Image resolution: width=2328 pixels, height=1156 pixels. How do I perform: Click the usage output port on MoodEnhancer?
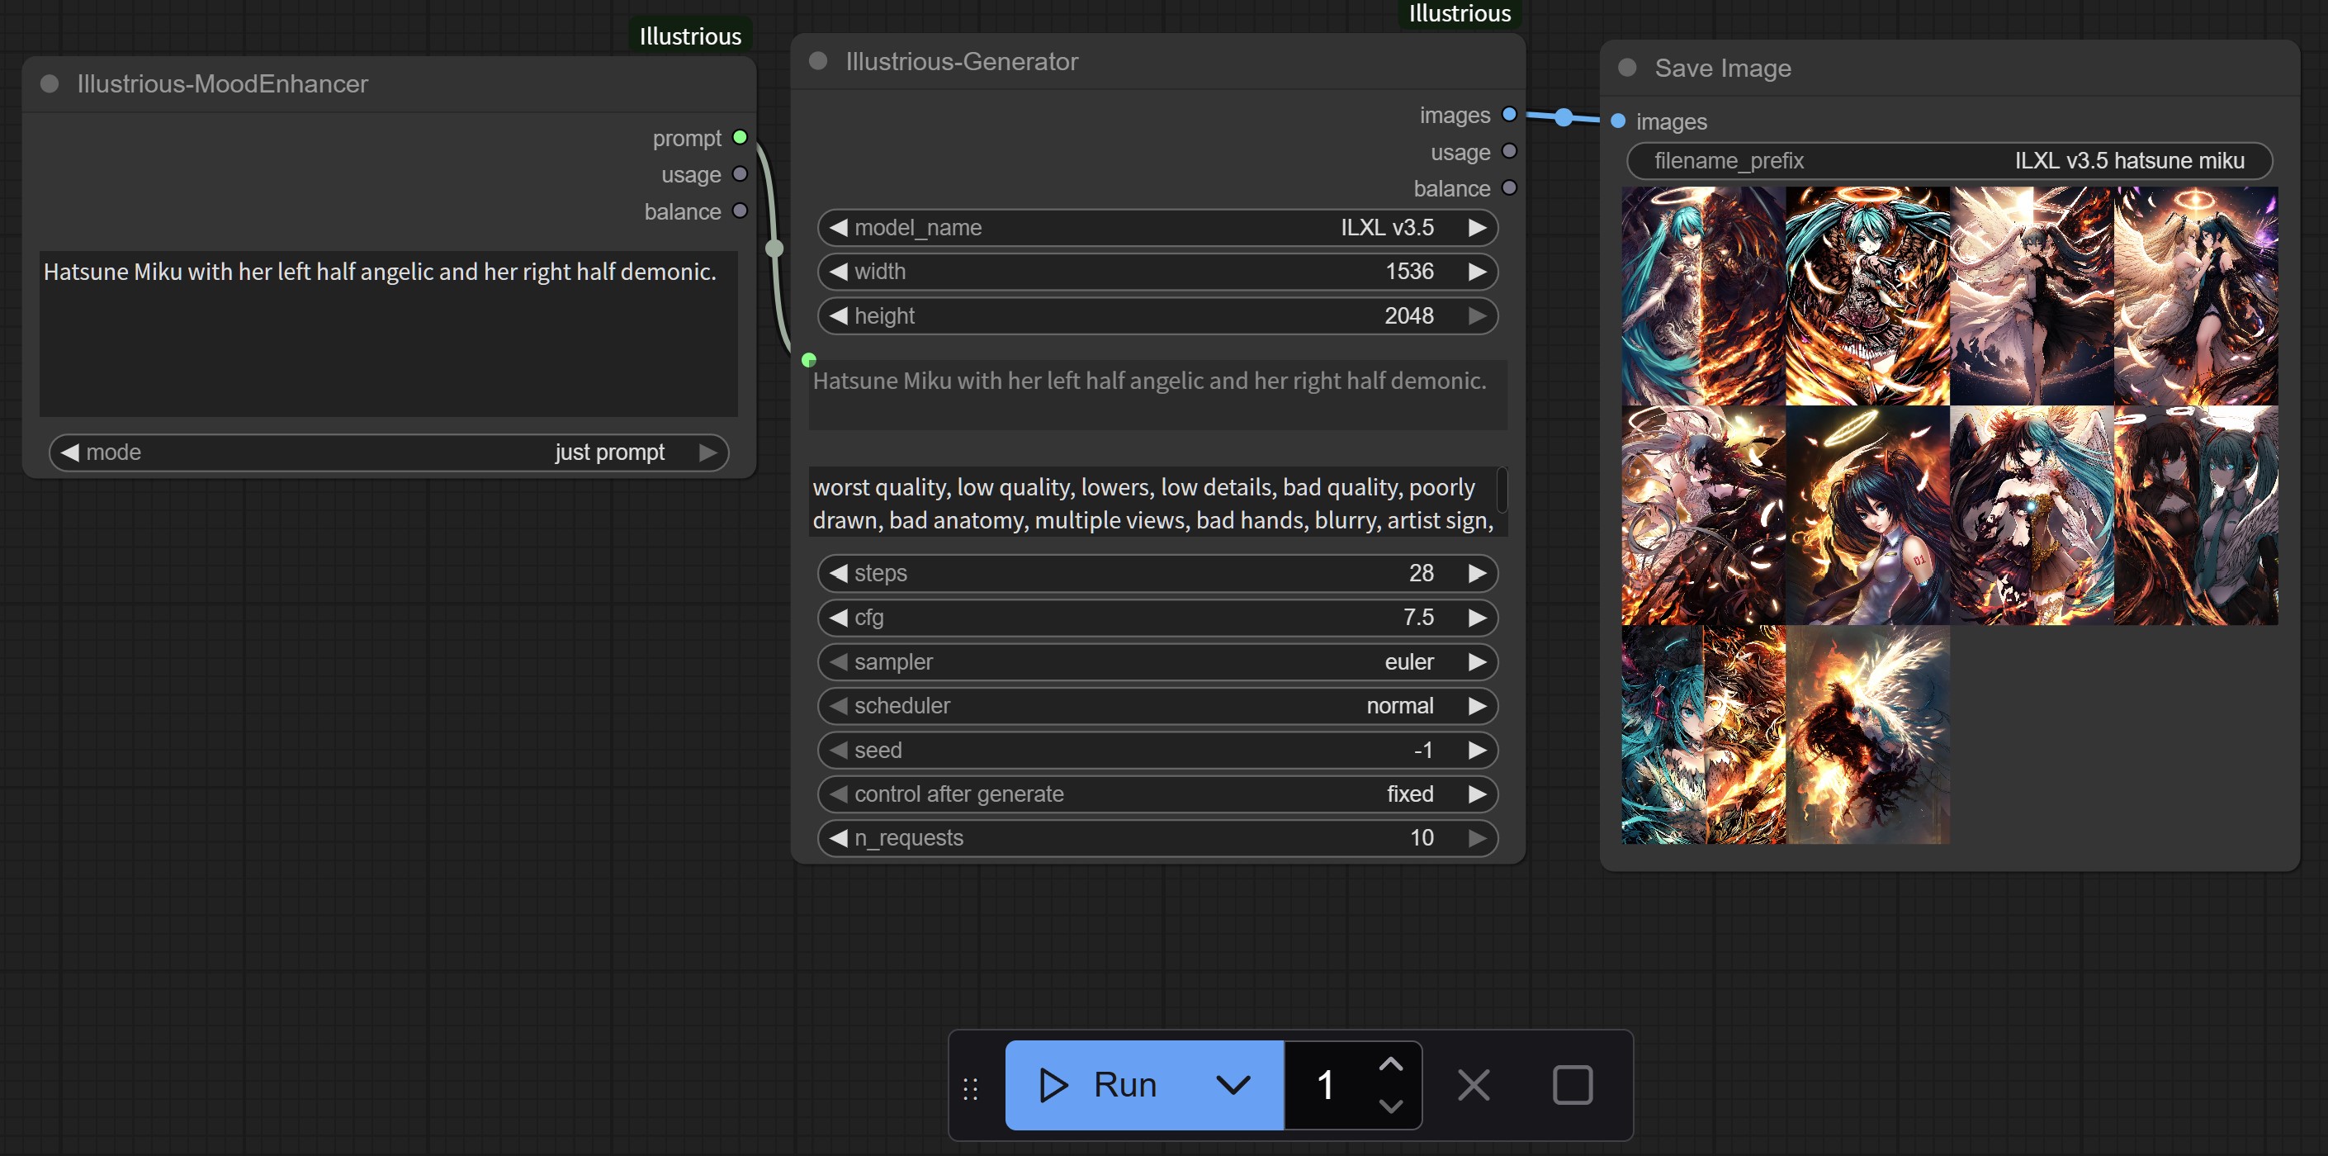click(x=741, y=173)
